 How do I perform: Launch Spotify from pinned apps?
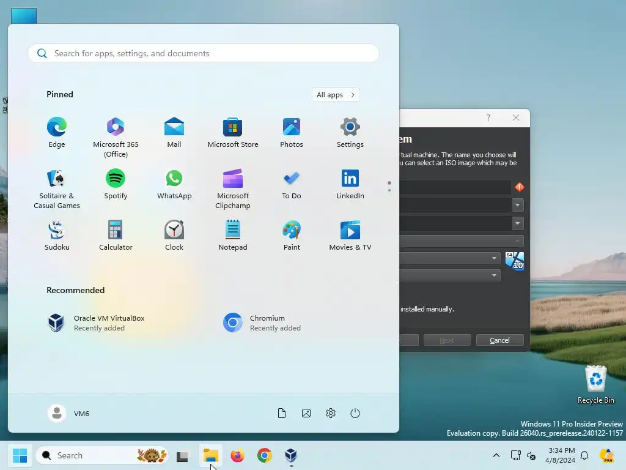pyautogui.click(x=116, y=184)
